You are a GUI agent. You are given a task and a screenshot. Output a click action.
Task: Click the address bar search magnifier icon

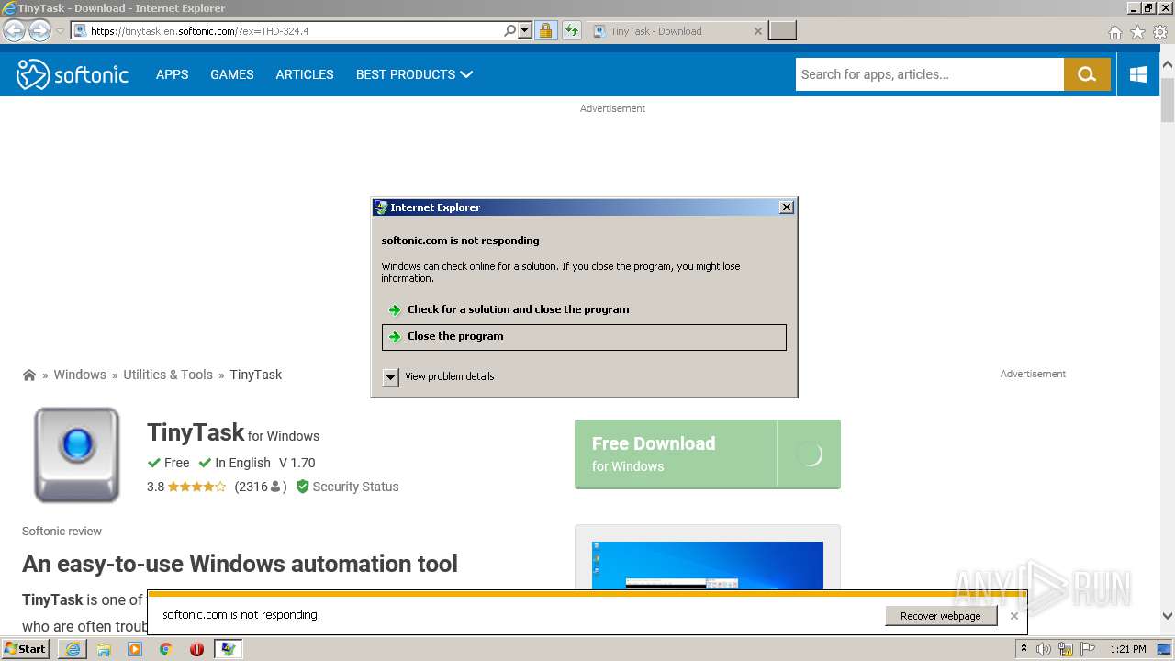click(x=510, y=31)
